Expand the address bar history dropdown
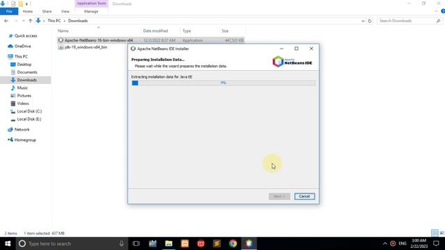The image size is (445, 250). 363,21
